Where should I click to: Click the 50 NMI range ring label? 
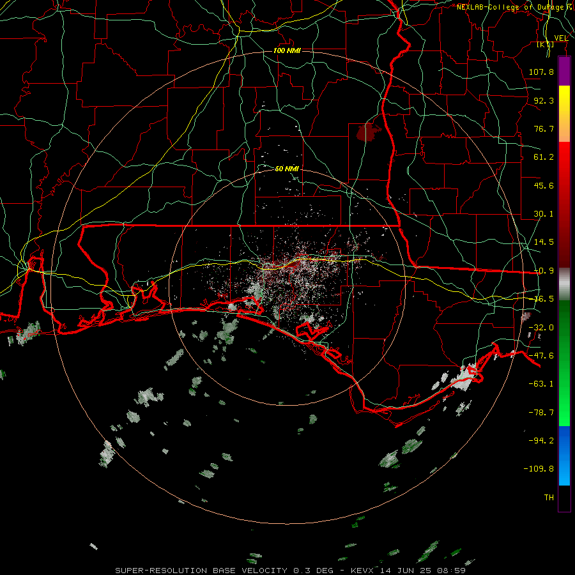[287, 169]
